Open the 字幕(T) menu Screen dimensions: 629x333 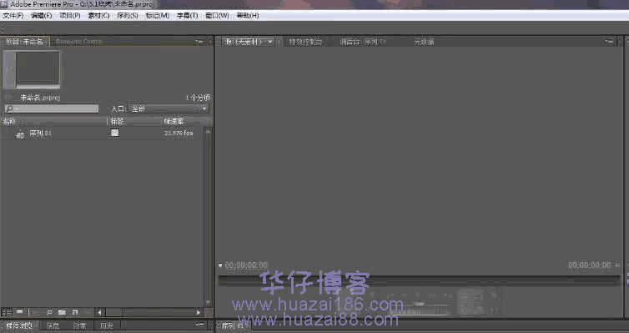pos(188,16)
